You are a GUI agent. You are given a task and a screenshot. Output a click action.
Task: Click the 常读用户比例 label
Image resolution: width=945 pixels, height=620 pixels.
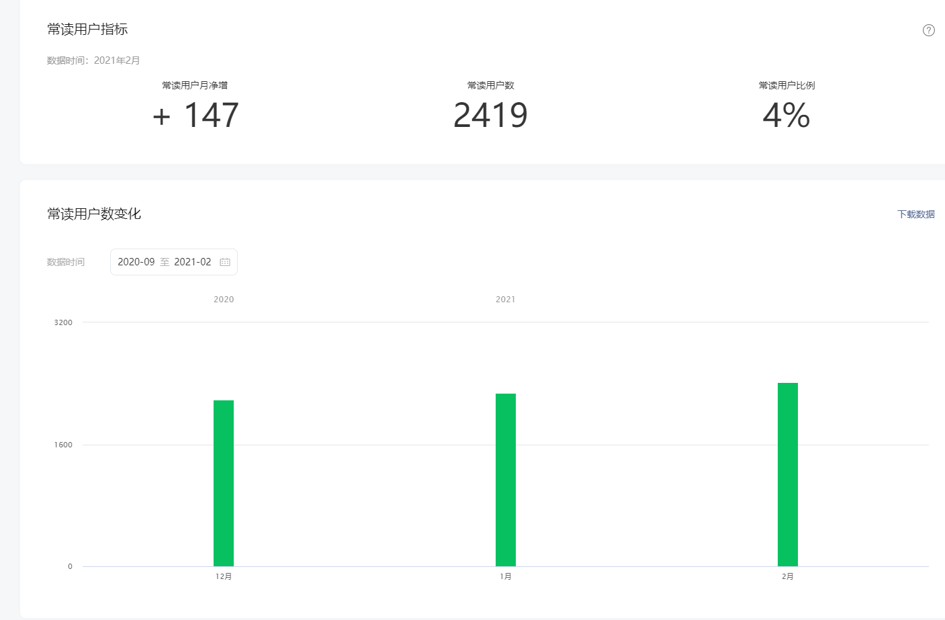pos(787,85)
